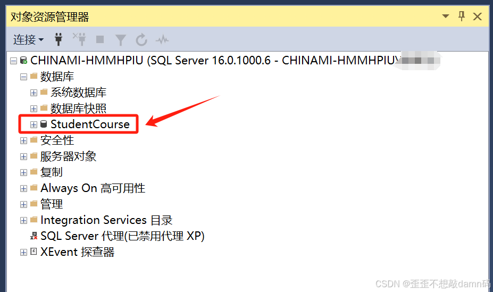493x292 pixels.
Task: Expand the 管理 node
Action: (x=23, y=205)
